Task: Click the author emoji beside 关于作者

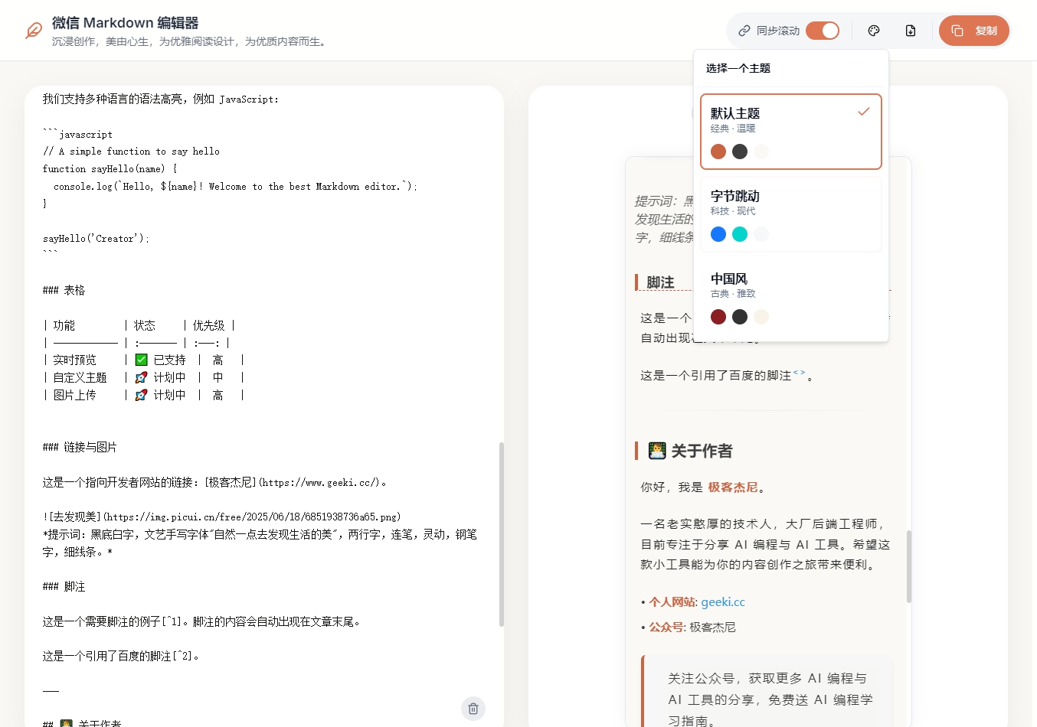Action: (x=657, y=451)
